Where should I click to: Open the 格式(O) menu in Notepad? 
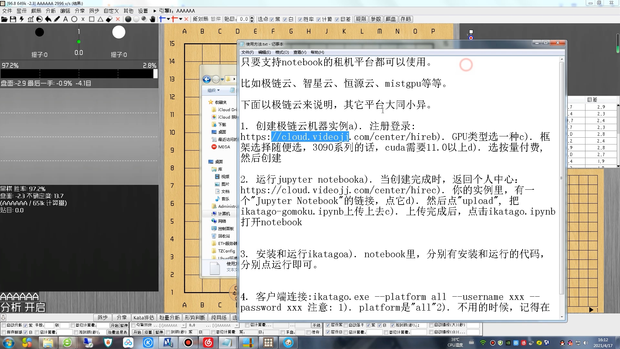tap(282, 52)
